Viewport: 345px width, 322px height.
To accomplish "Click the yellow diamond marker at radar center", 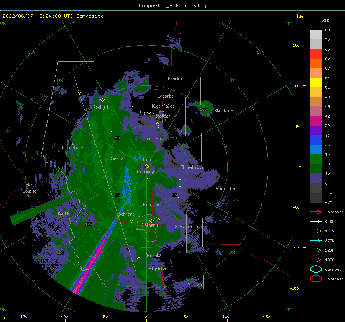I will click(x=146, y=167).
